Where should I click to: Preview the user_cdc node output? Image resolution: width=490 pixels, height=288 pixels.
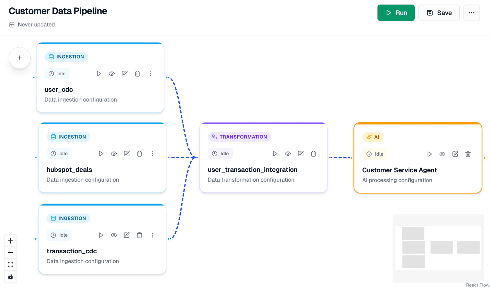point(112,74)
